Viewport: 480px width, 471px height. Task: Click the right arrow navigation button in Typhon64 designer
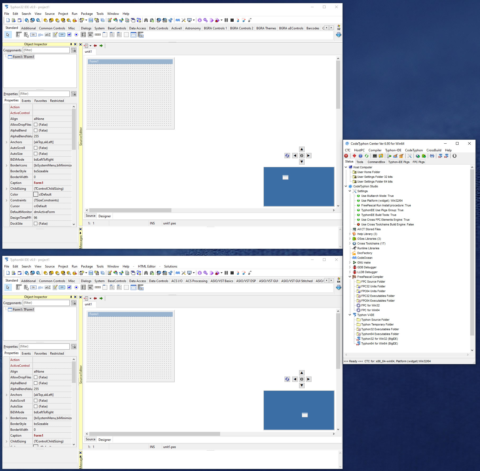308,379
